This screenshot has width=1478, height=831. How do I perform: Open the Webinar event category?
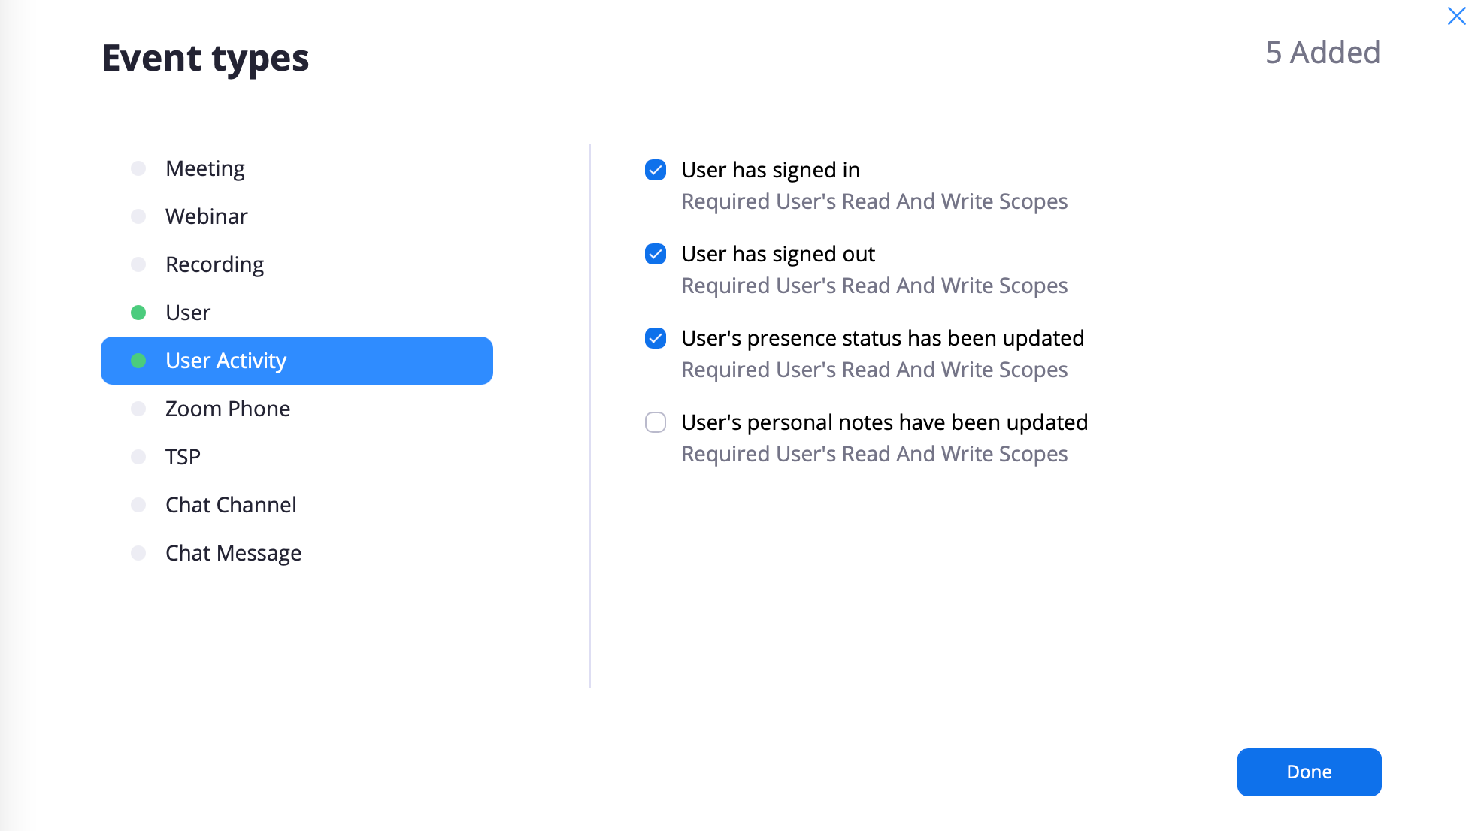tap(207, 216)
